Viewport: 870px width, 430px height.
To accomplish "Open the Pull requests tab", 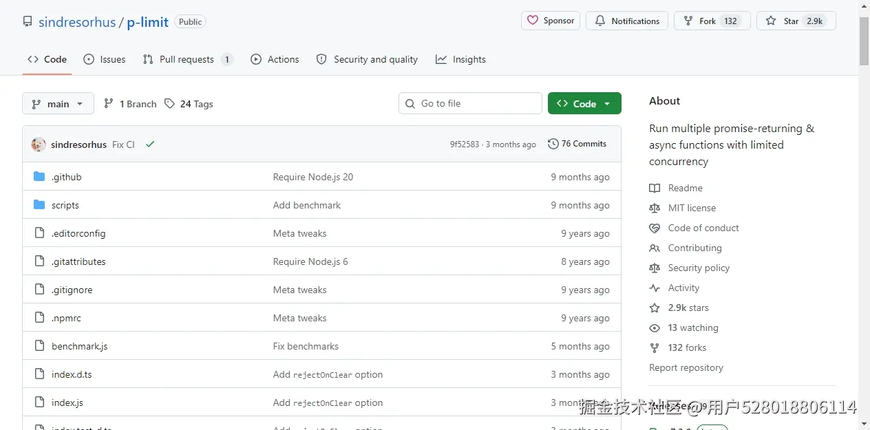I will (x=188, y=59).
